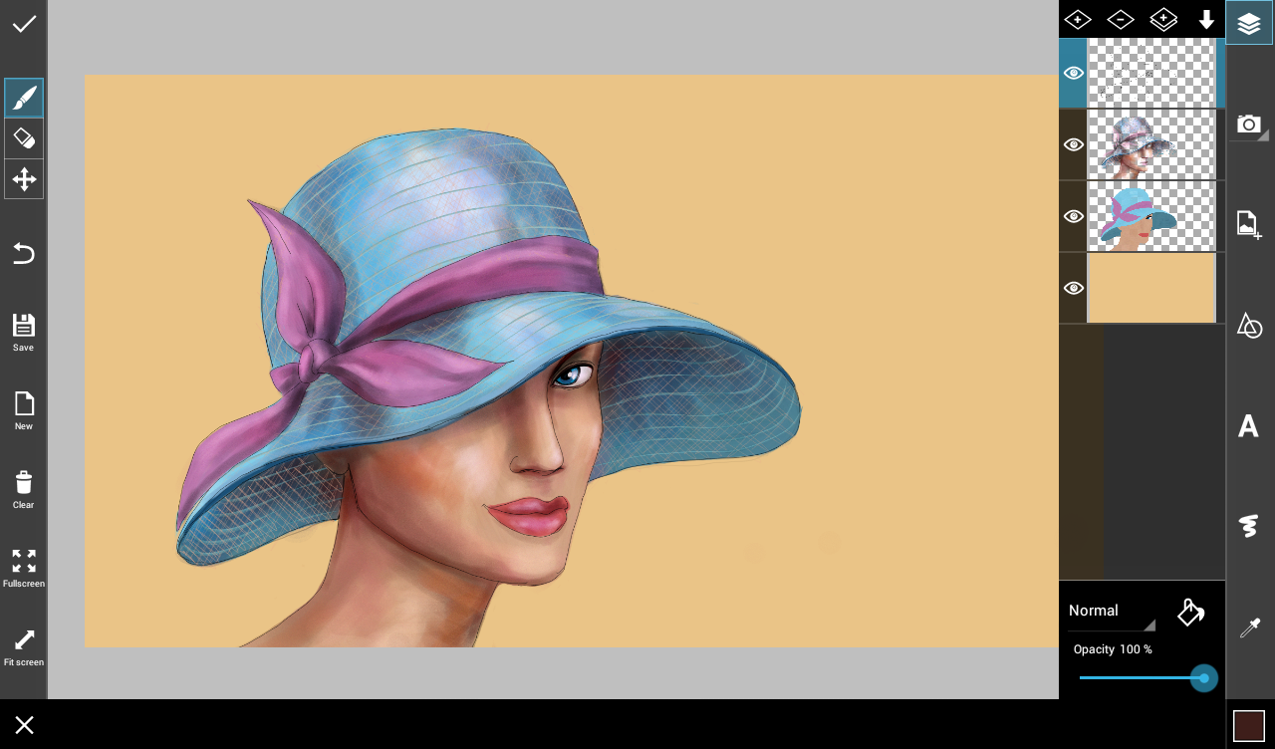Enter Fullscreen mode

click(x=24, y=569)
